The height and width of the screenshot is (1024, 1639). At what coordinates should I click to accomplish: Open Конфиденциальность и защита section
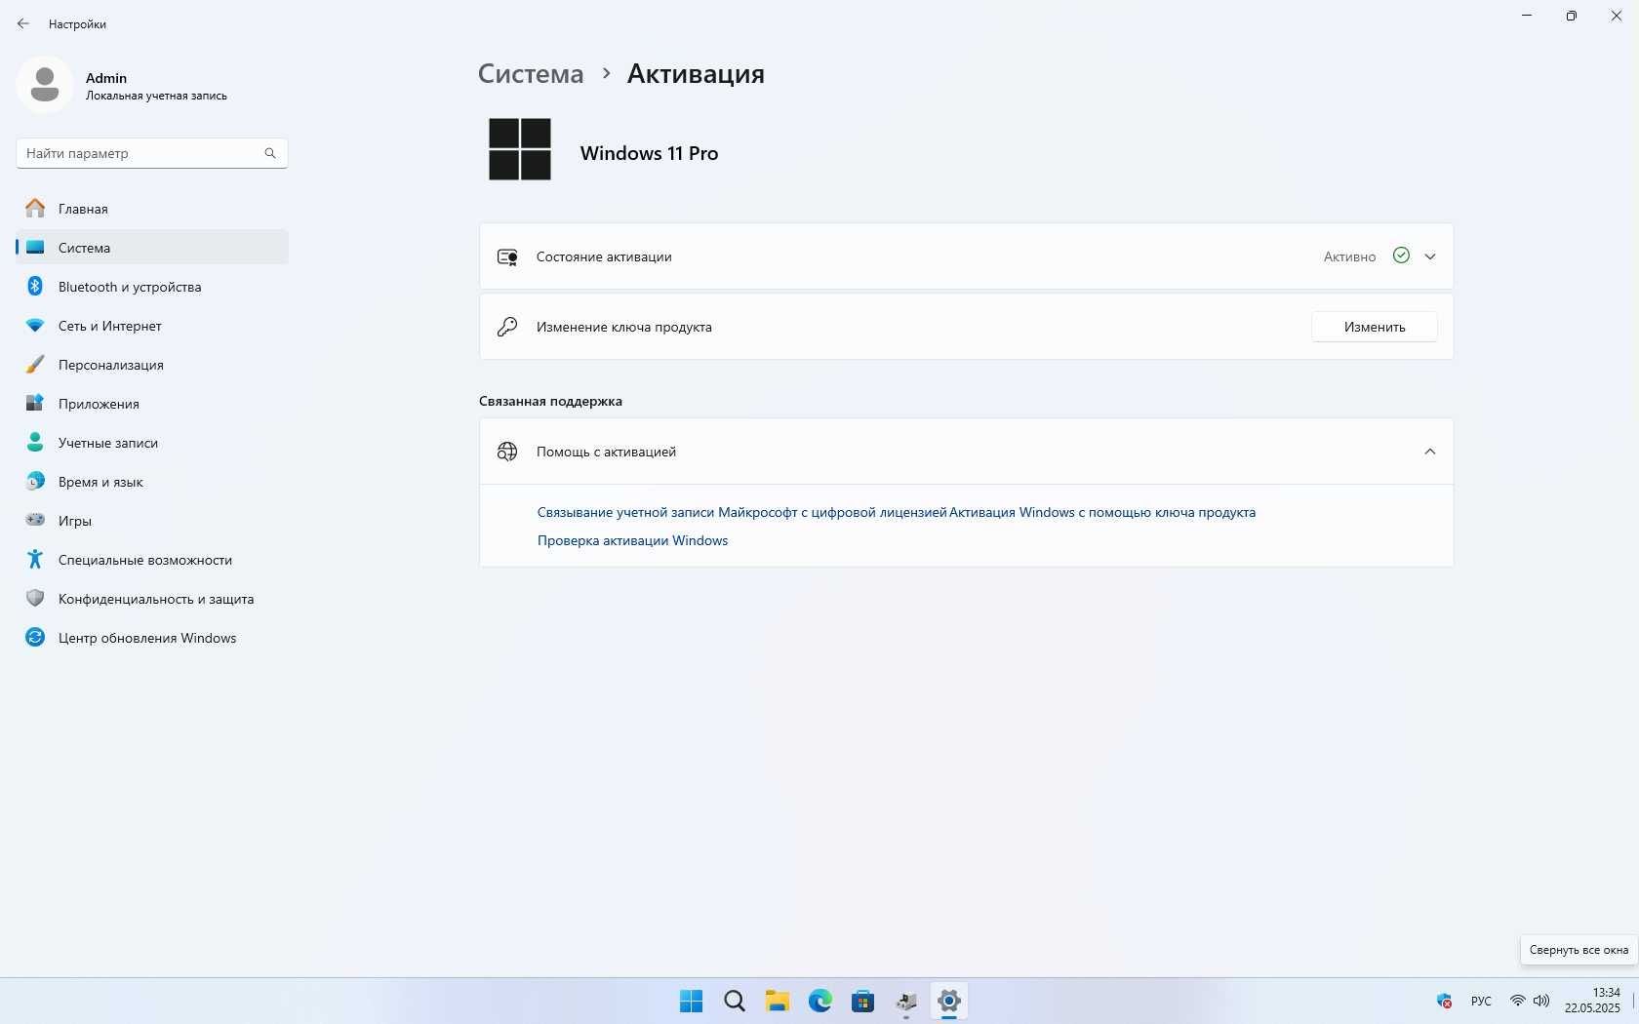[152, 599]
